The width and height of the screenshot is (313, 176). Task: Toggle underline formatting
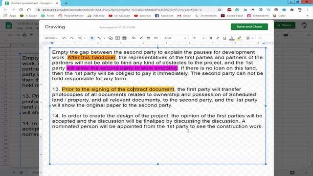pyautogui.click(x=224, y=38)
